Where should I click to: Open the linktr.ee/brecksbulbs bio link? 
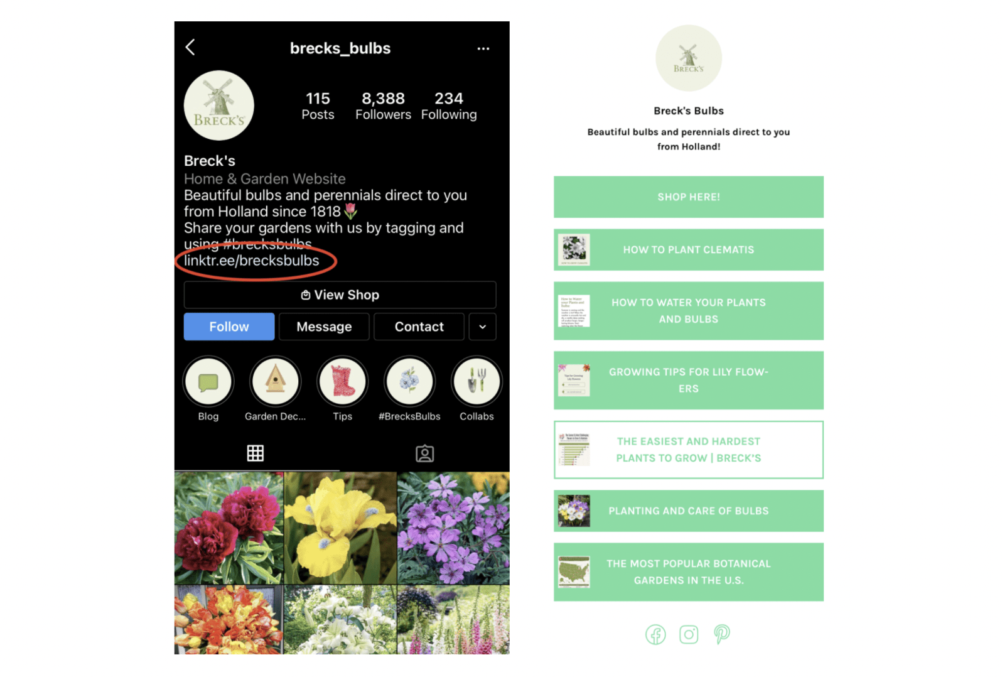[x=252, y=261]
